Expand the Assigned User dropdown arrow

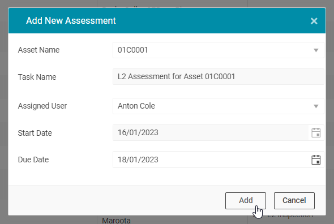pos(316,106)
